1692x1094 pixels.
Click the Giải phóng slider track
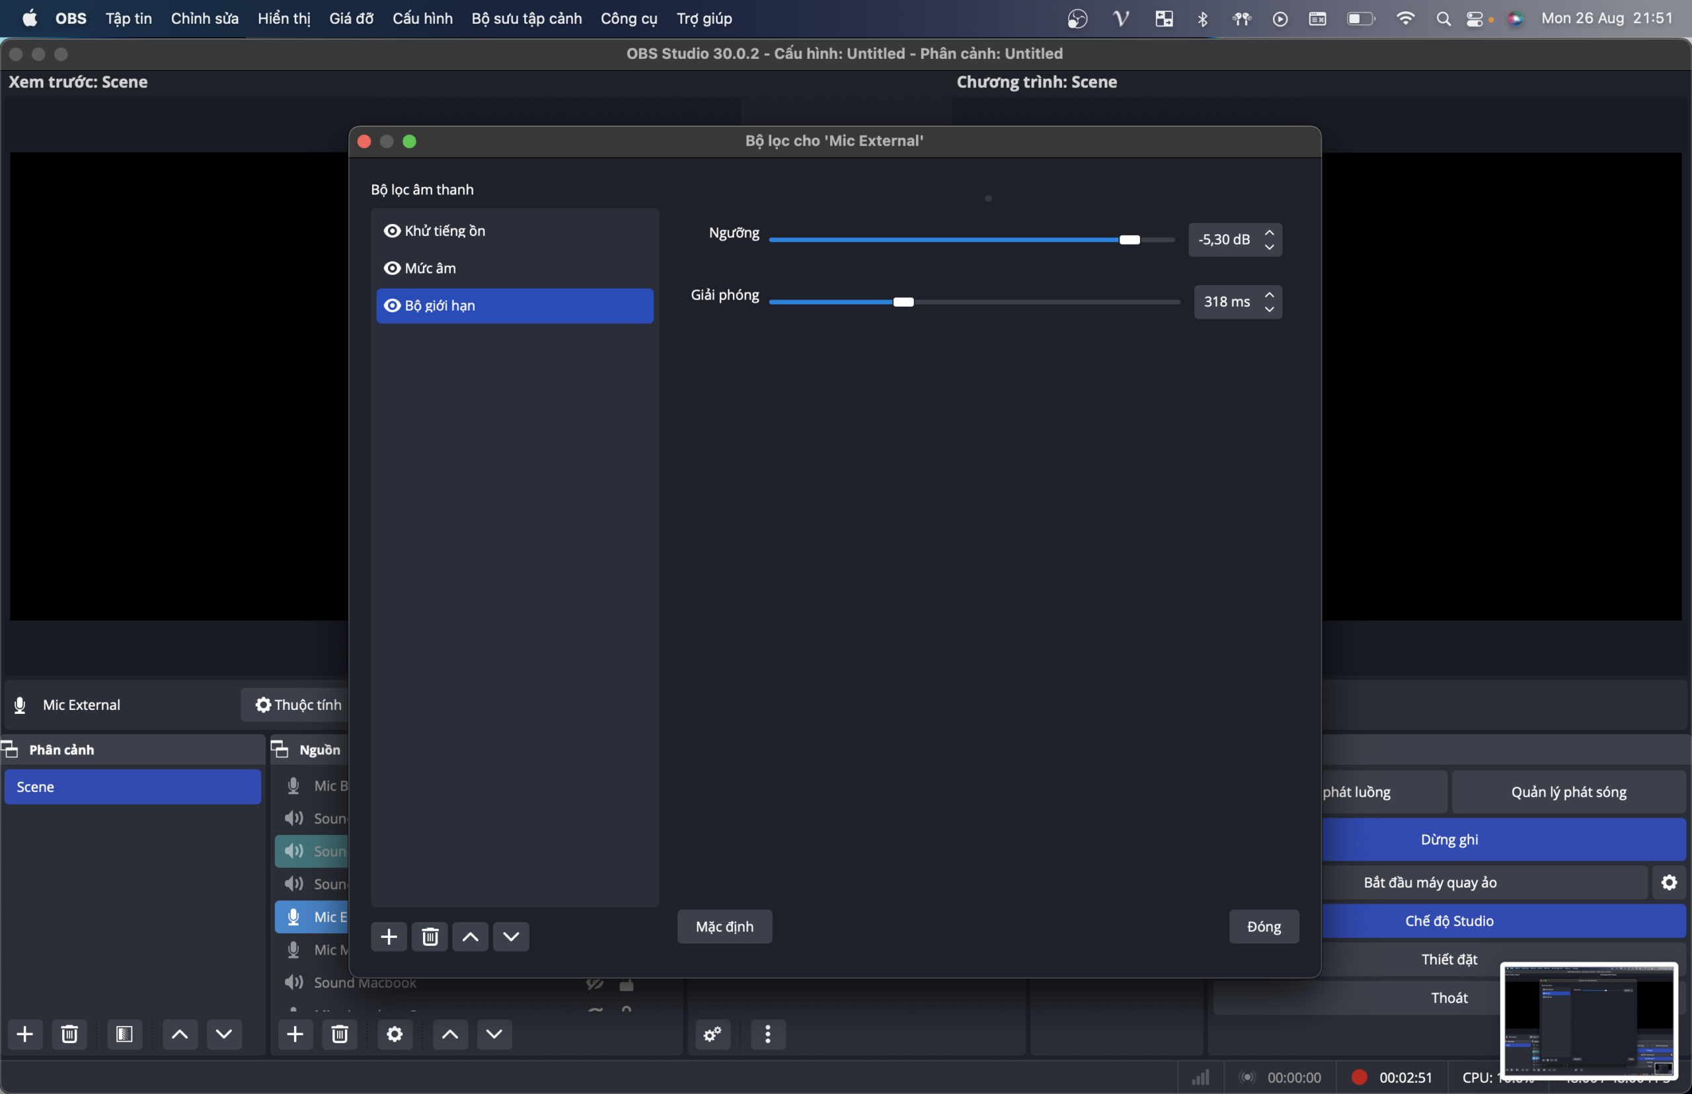point(975,302)
